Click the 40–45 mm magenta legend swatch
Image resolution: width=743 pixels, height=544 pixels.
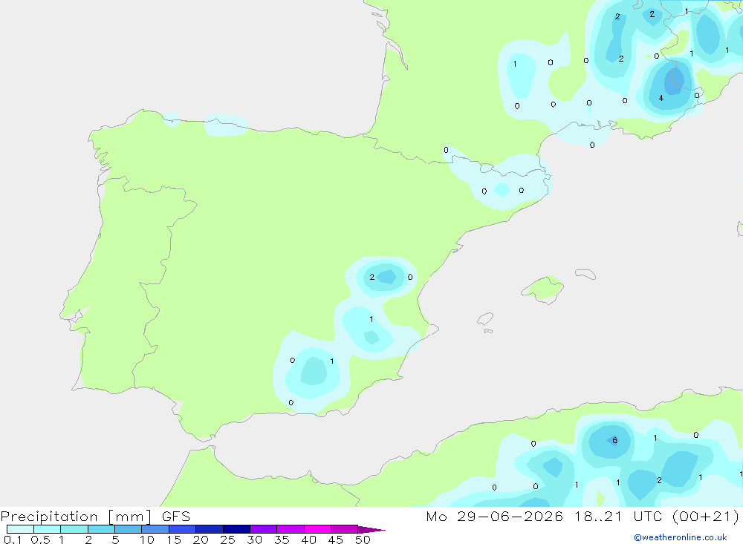[317, 529]
